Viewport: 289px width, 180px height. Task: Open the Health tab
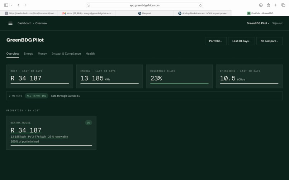(x=90, y=54)
